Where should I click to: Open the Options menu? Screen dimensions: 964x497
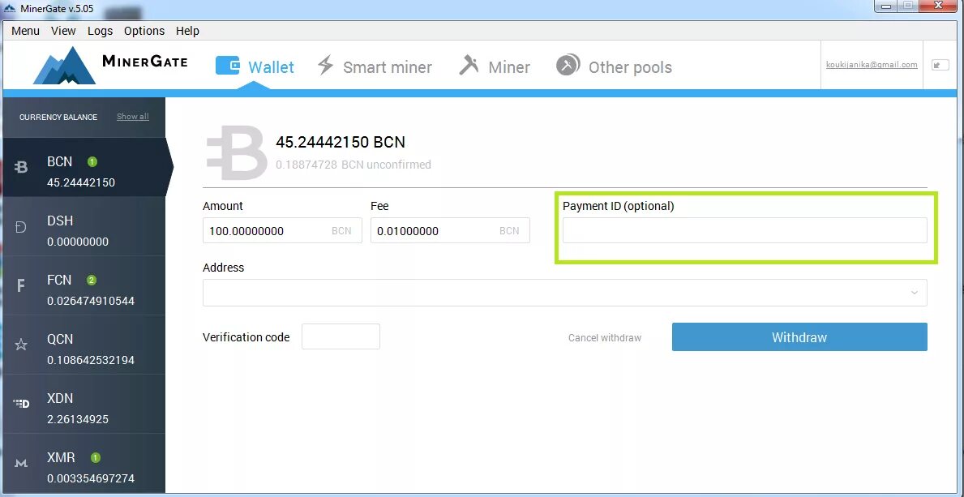point(144,31)
